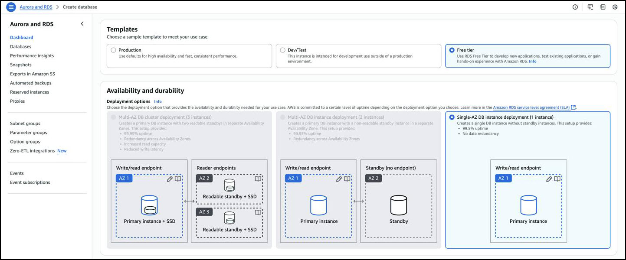Click the Templates section heading

coord(122,29)
